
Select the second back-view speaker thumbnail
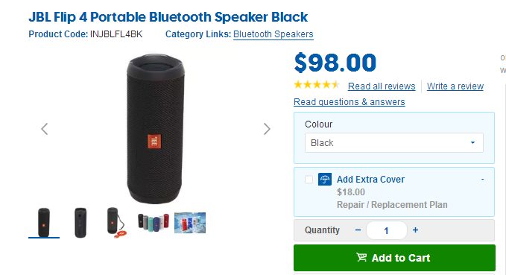(x=80, y=223)
